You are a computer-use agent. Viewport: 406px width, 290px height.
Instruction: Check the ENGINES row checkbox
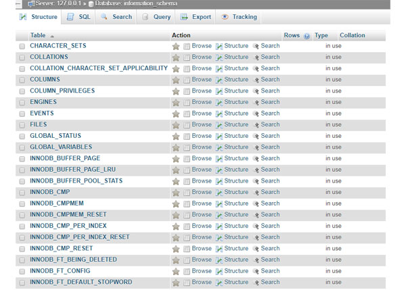point(22,103)
